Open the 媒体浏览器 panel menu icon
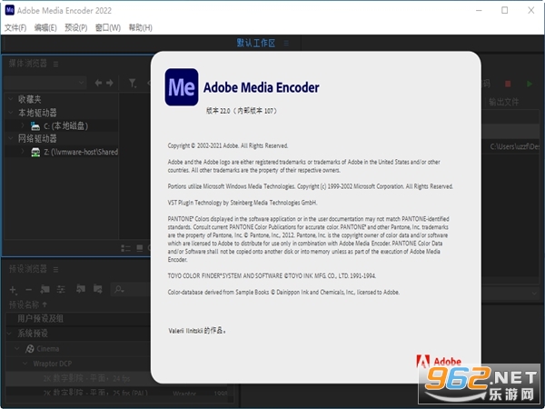Viewport: 545px width, 409px height. tap(55, 64)
